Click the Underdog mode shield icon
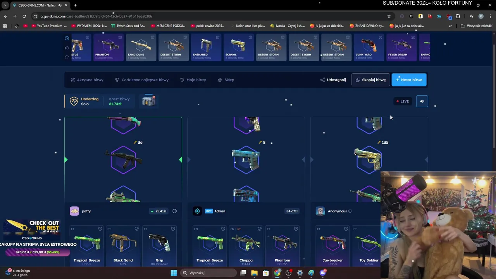The height and width of the screenshot is (279, 496). pos(74,101)
